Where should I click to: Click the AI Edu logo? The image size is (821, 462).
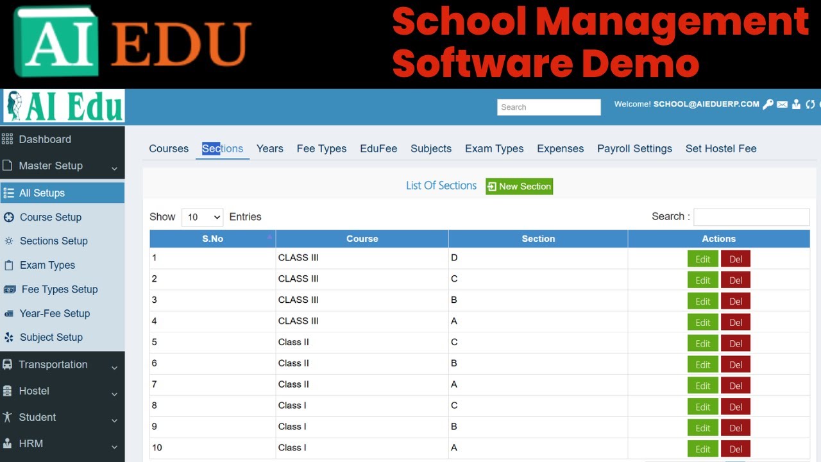click(x=63, y=107)
